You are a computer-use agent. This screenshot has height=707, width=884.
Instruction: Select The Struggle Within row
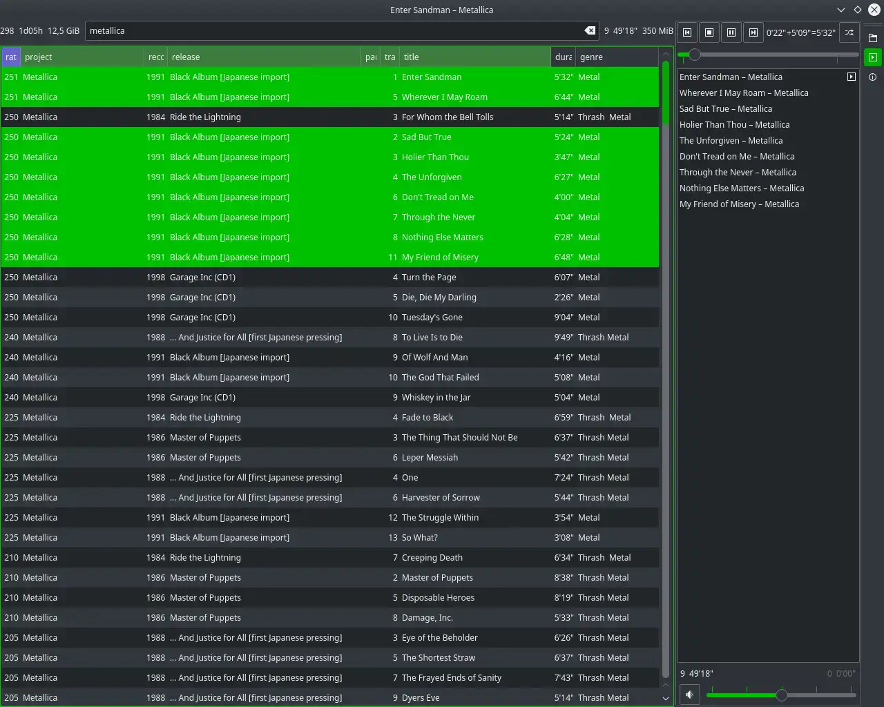(330, 517)
